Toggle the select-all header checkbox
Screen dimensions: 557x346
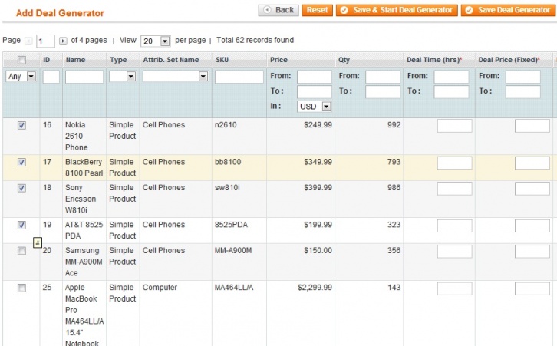21,60
